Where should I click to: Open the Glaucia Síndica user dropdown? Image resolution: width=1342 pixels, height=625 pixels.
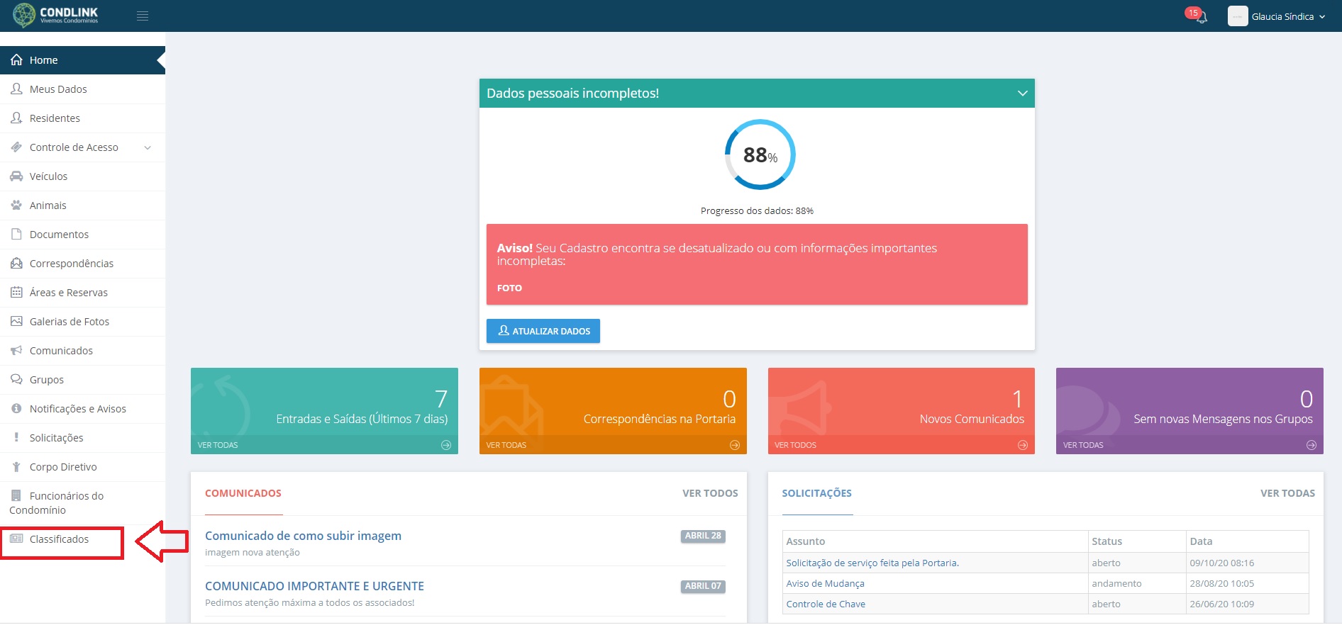tap(1288, 16)
